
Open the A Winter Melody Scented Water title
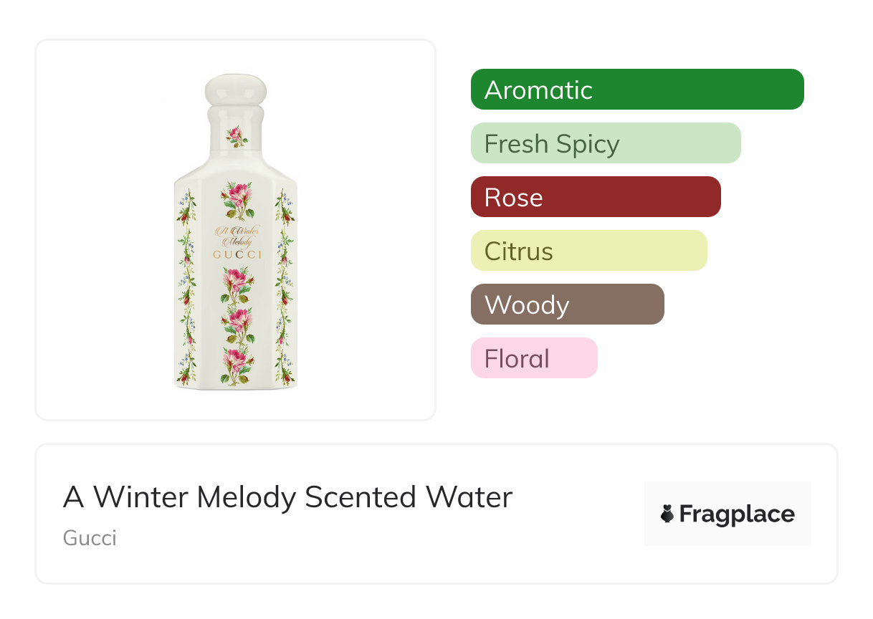coord(287,497)
